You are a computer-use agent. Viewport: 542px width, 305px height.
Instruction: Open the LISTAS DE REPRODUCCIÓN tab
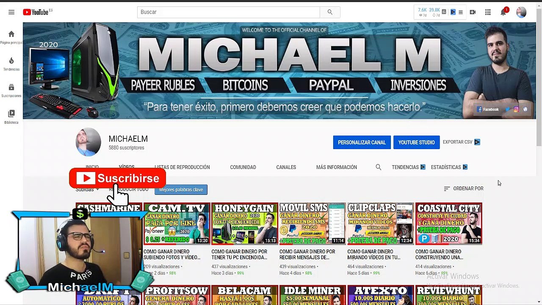tap(182, 167)
